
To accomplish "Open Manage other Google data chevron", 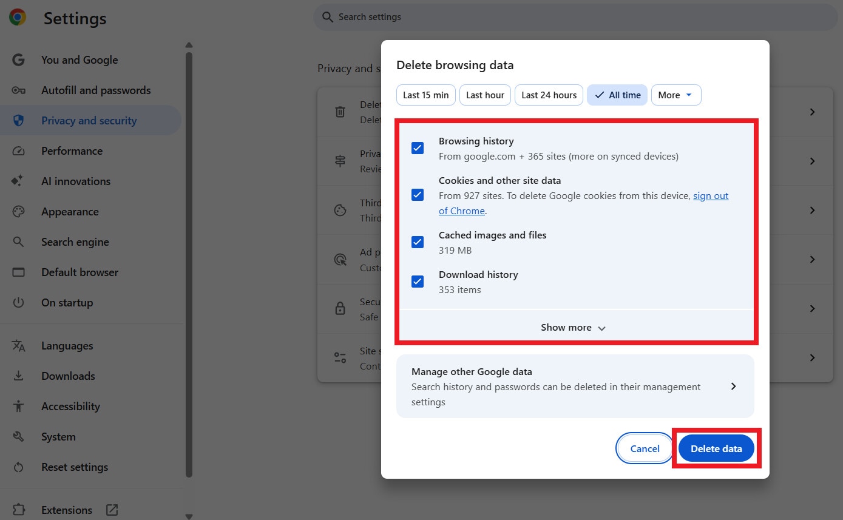I will tap(734, 387).
